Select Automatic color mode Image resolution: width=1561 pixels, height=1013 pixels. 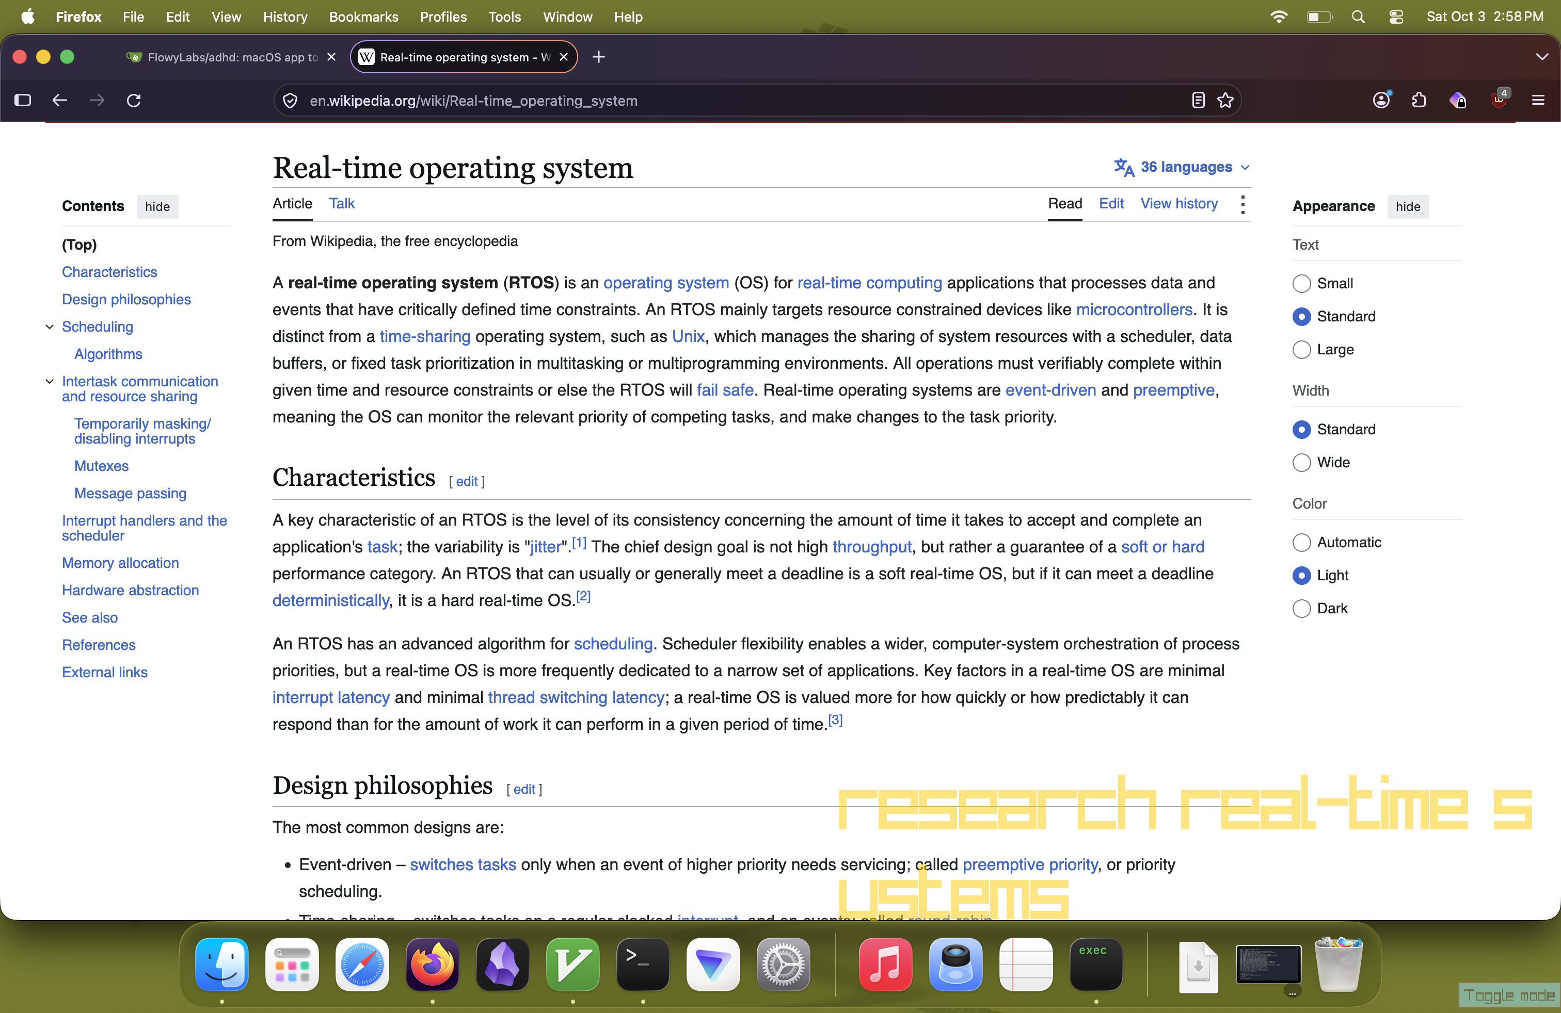tap(1301, 543)
